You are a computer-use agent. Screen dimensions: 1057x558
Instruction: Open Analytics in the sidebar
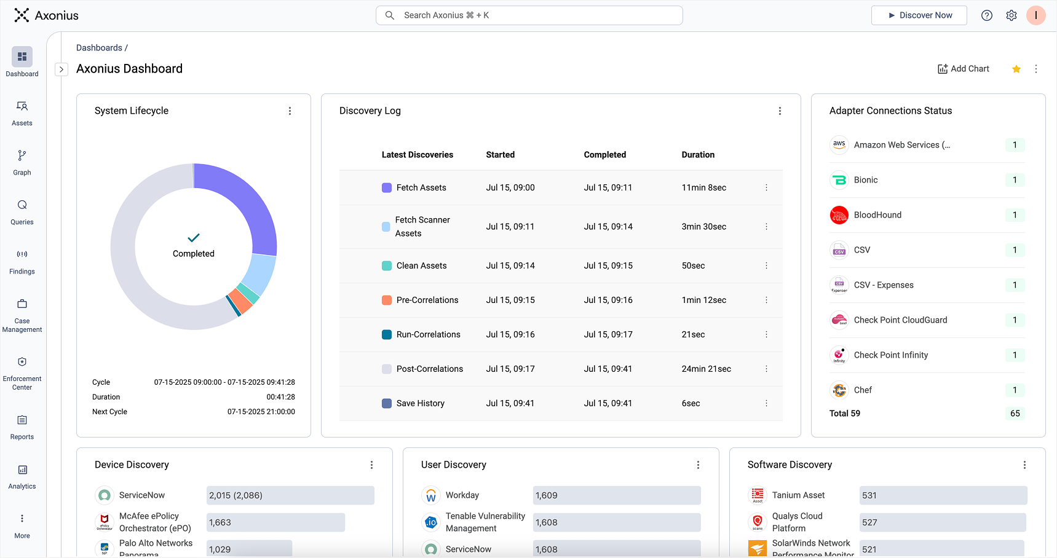(x=22, y=477)
